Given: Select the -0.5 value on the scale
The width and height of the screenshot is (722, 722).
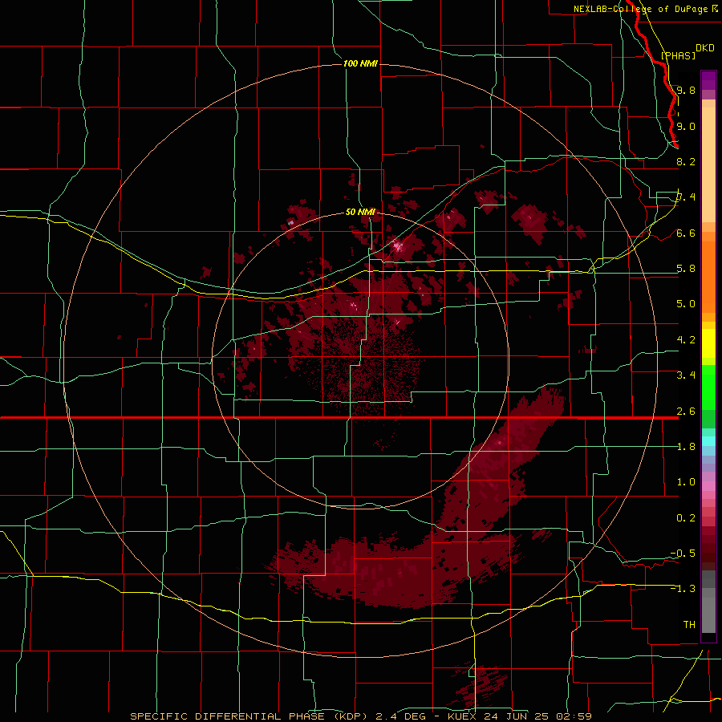Looking at the screenshot, I should (x=683, y=554).
